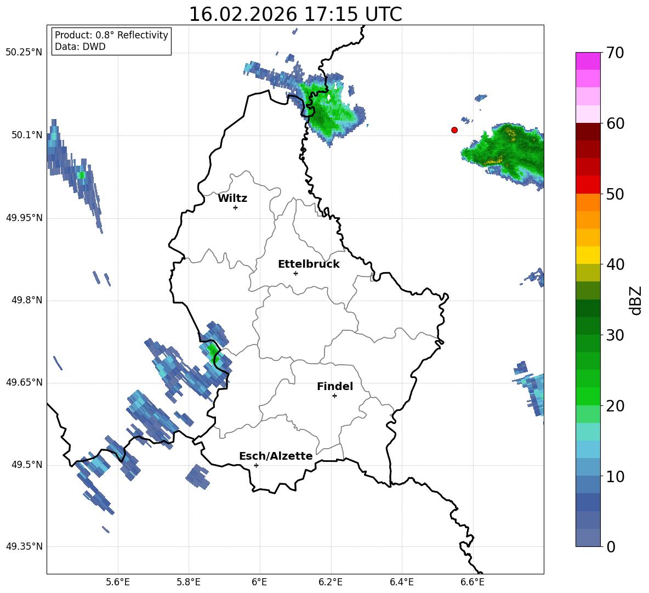The width and height of the screenshot is (649, 593).
Task: Click the 6°E longitude label
Action: (259, 582)
